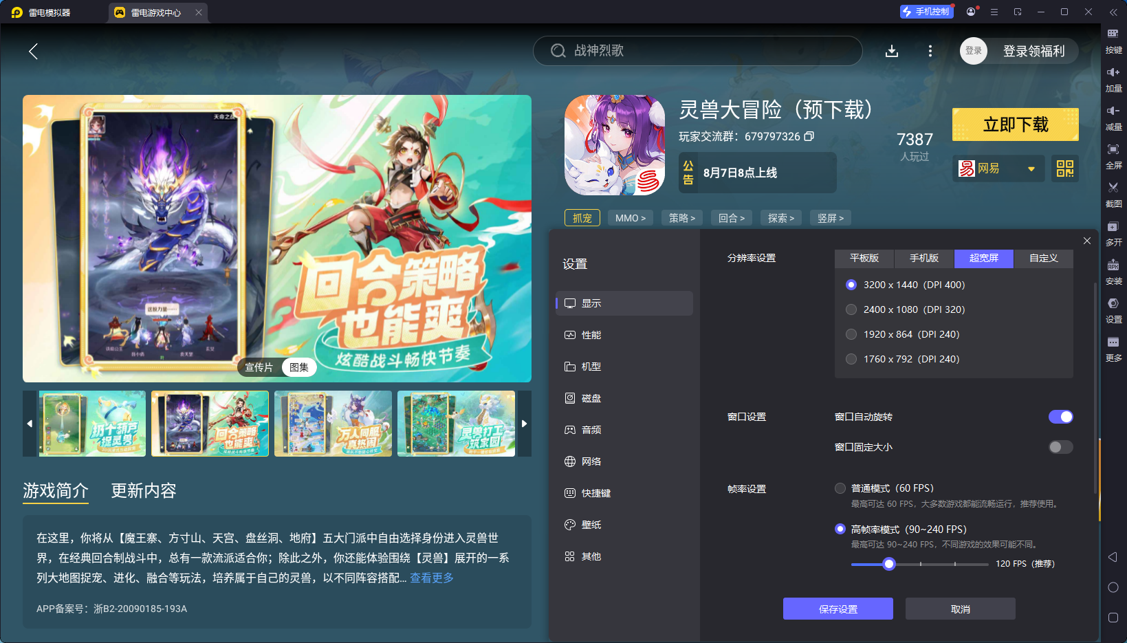Switch to 手机版 resolution tab
The width and height of the screenshot is (1127, 643).
pos(924,258)
